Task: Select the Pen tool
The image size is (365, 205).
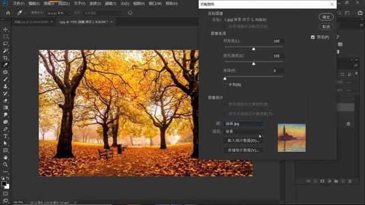Action: [6, 129]
